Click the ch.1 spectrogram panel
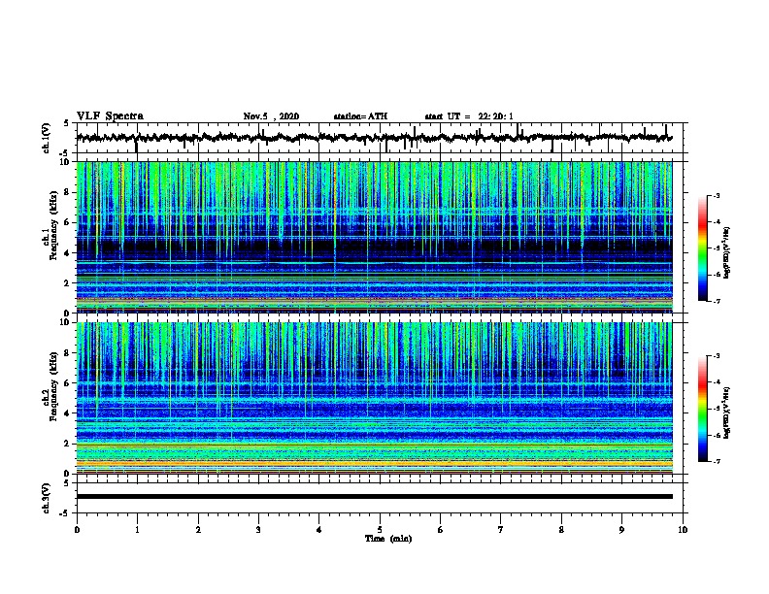Image resolution: width=769 pixels, height=594 pixels. click(x=375, y=237)
